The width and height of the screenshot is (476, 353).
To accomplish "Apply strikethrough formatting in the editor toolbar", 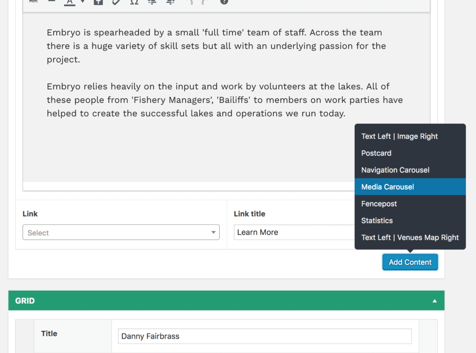I will pos(33,2).
